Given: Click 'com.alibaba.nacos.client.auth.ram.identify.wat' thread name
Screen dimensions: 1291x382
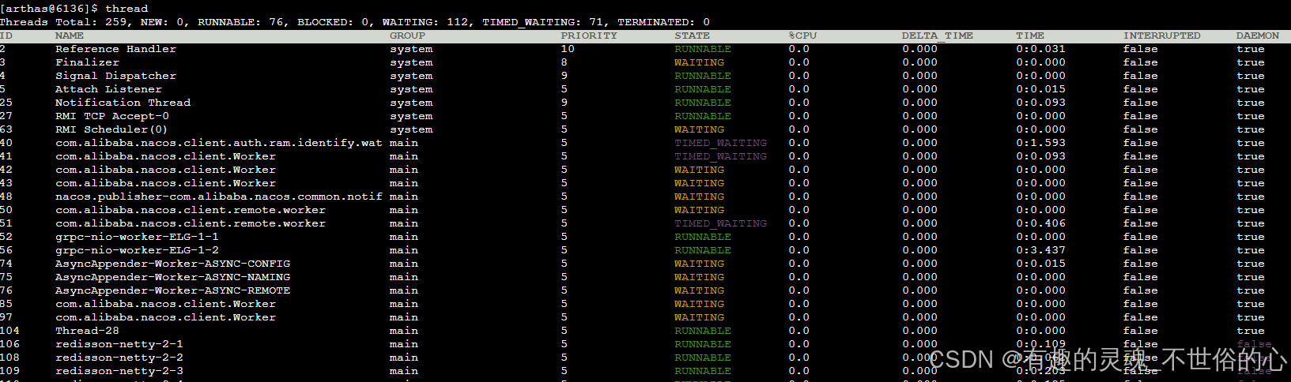Looking at the screenshot, I should [x=219, y=143].
